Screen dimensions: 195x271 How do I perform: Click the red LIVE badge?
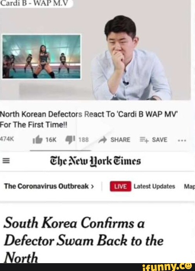120,187
